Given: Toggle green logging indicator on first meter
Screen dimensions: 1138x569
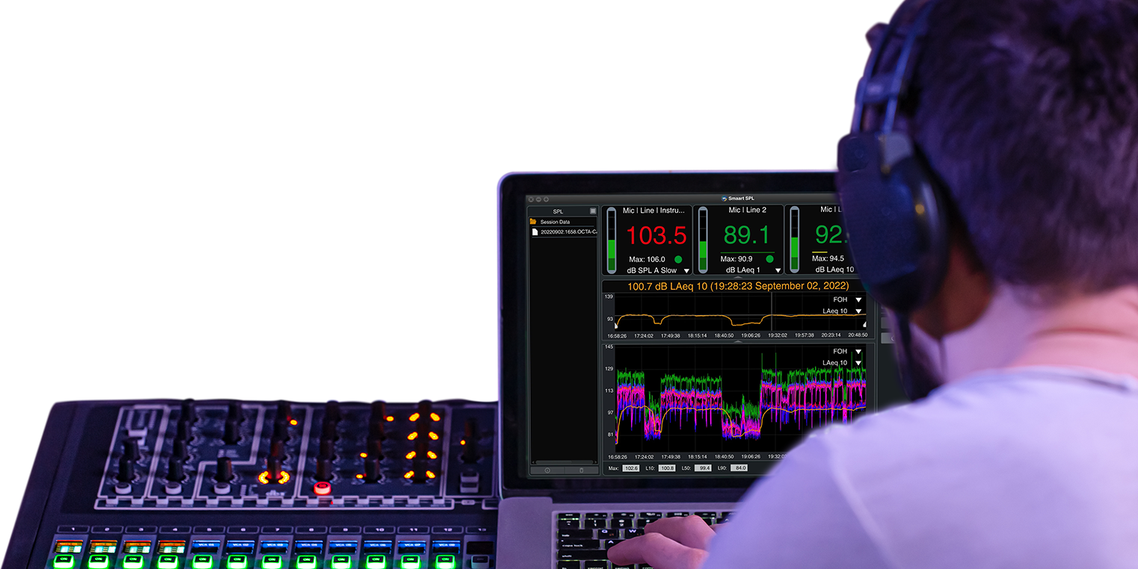Looking at the screenshot, I should click(x=678, y=259).
